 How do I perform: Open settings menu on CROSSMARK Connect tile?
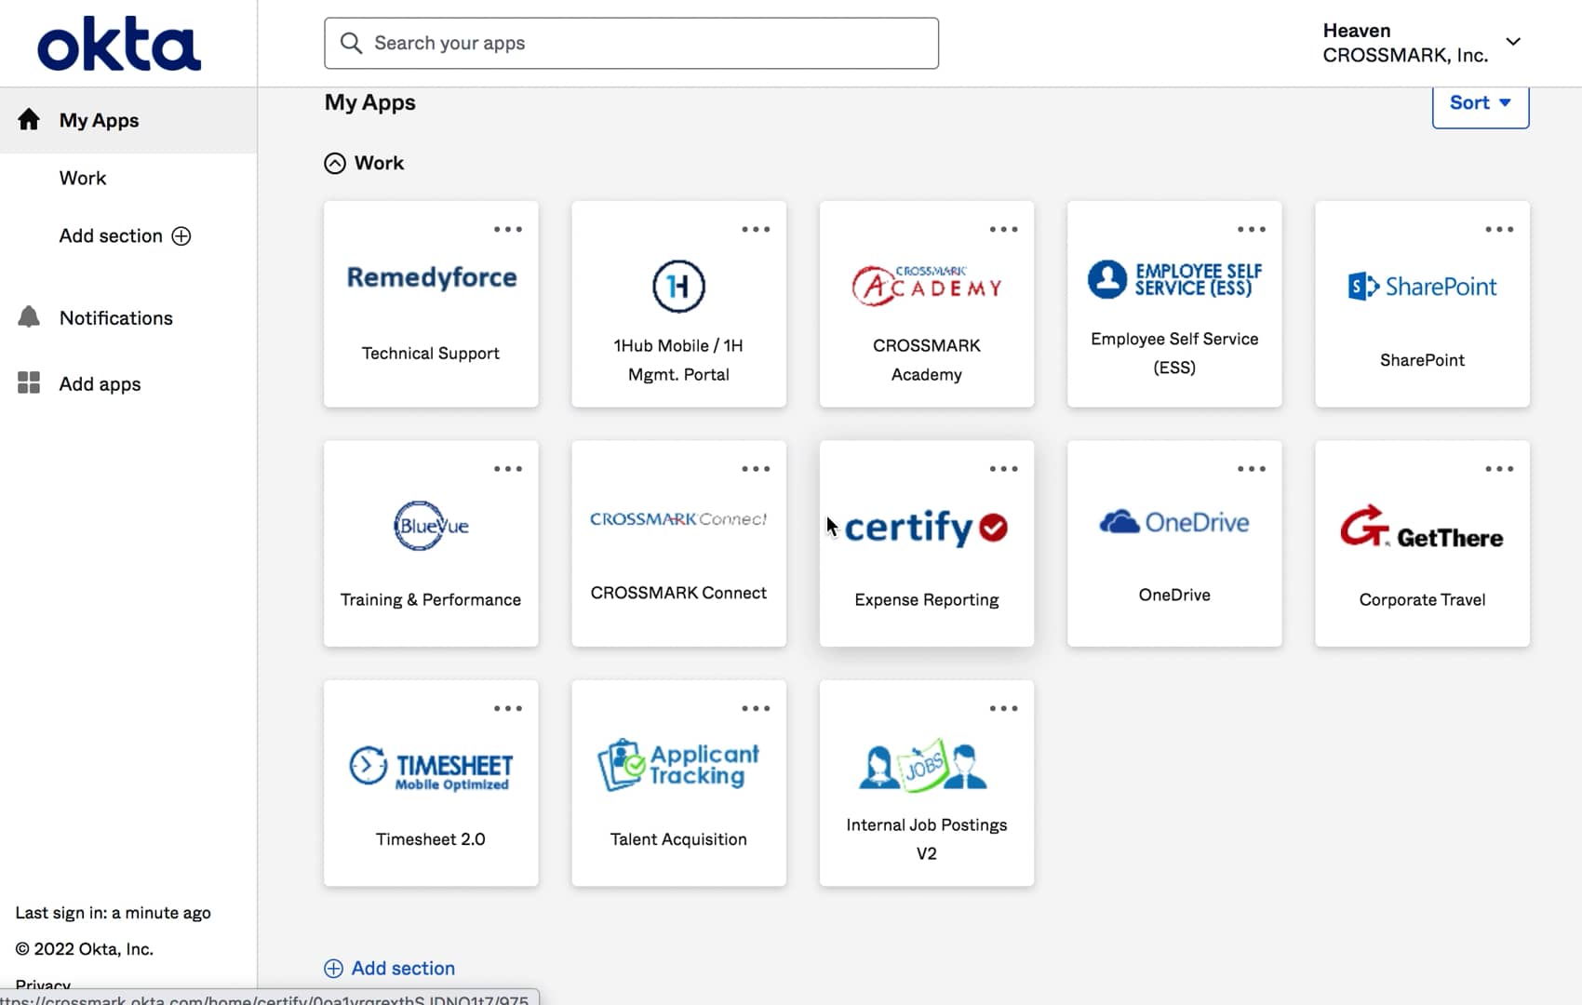coord(756,468)
